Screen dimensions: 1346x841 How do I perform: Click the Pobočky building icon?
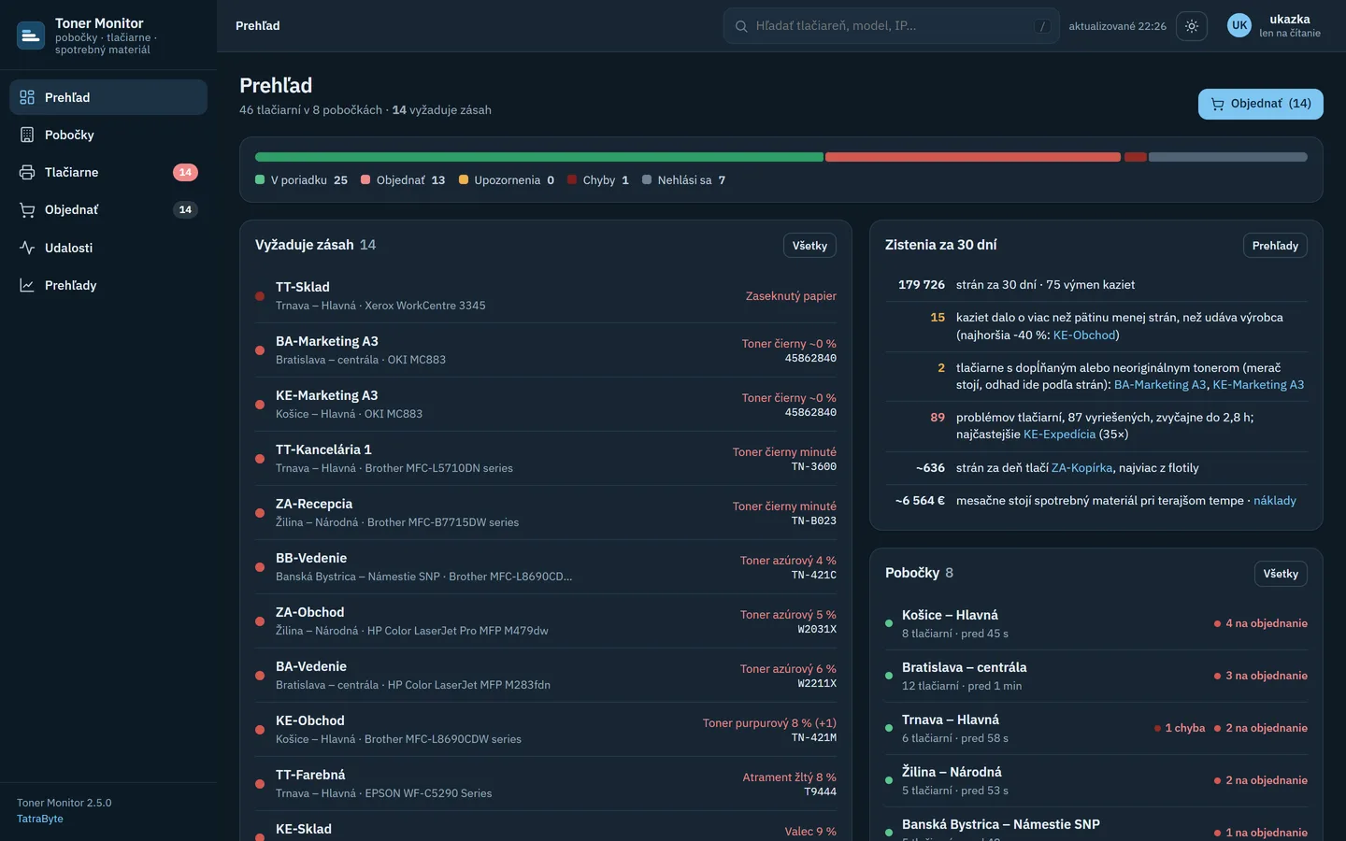click(x=27, y=135)
